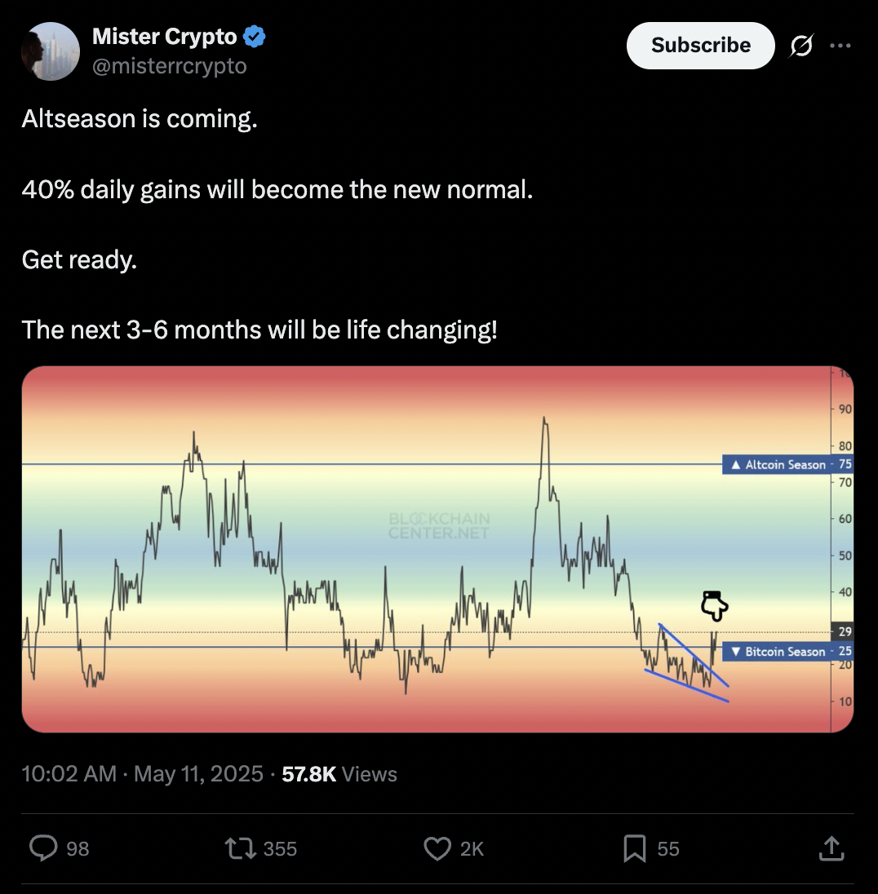Viewport: 878px width, 894px height.
Task: Open the Mister Crypto display name
Action: [164, 37]
